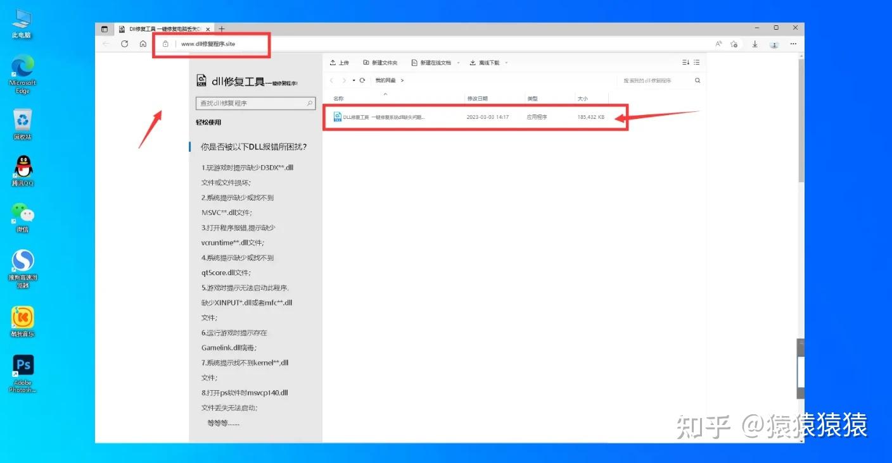Click the DLL修复工具 file name
This screenshot has width=892, height=463.
(x=384, y=117)
